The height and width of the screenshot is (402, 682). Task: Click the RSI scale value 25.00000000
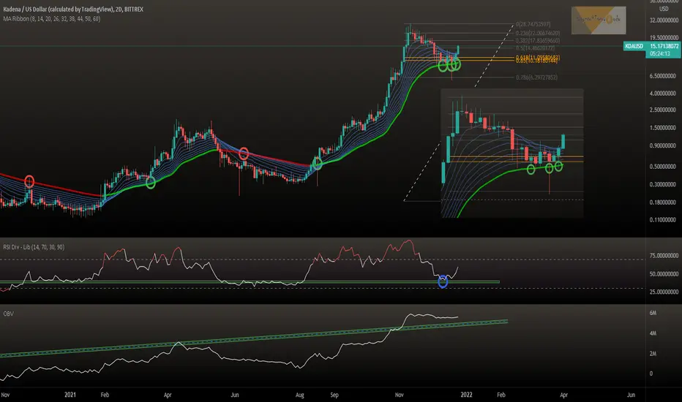(x=664, y=292)
